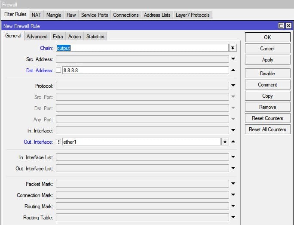The height and width of the screenshot is (225, 294).
Task: Open the Action tab
Action: 75,37
